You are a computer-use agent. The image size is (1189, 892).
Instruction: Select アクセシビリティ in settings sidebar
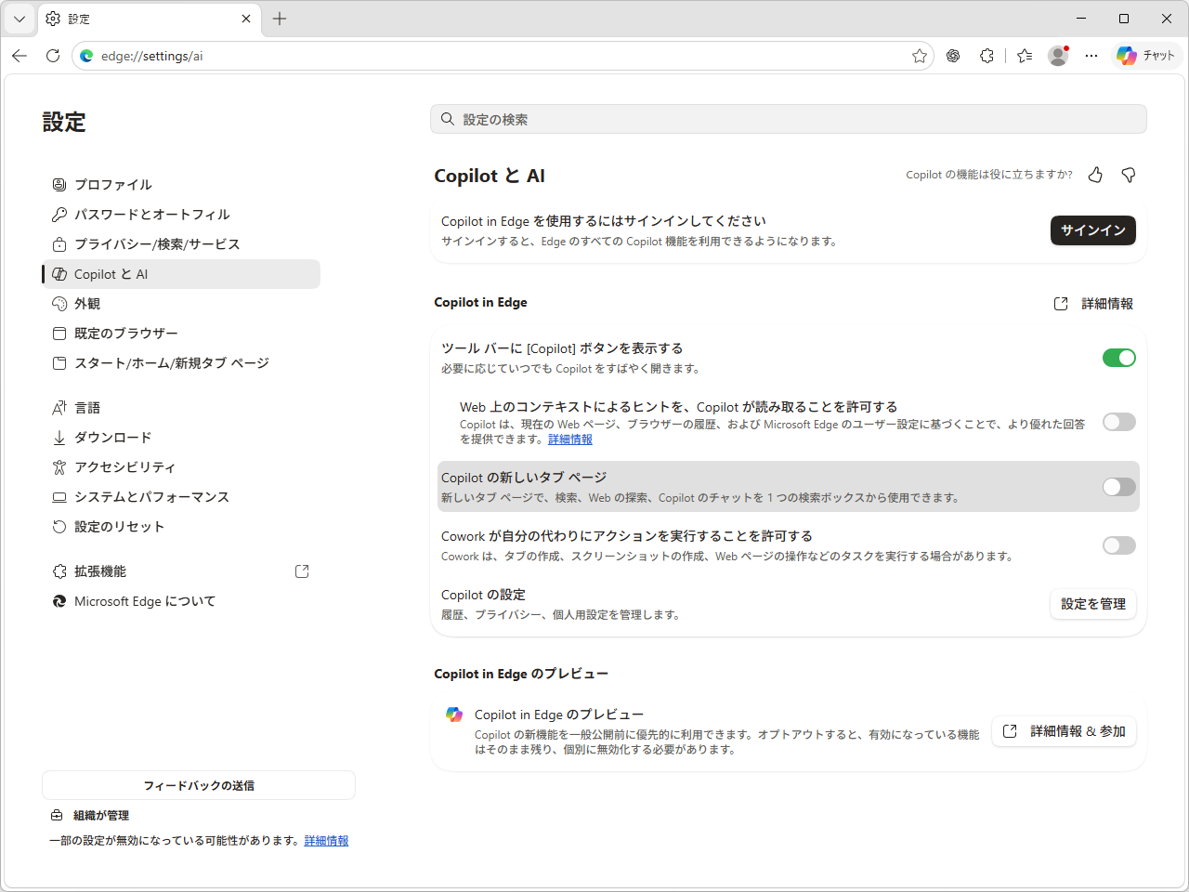tap(181, 467)
